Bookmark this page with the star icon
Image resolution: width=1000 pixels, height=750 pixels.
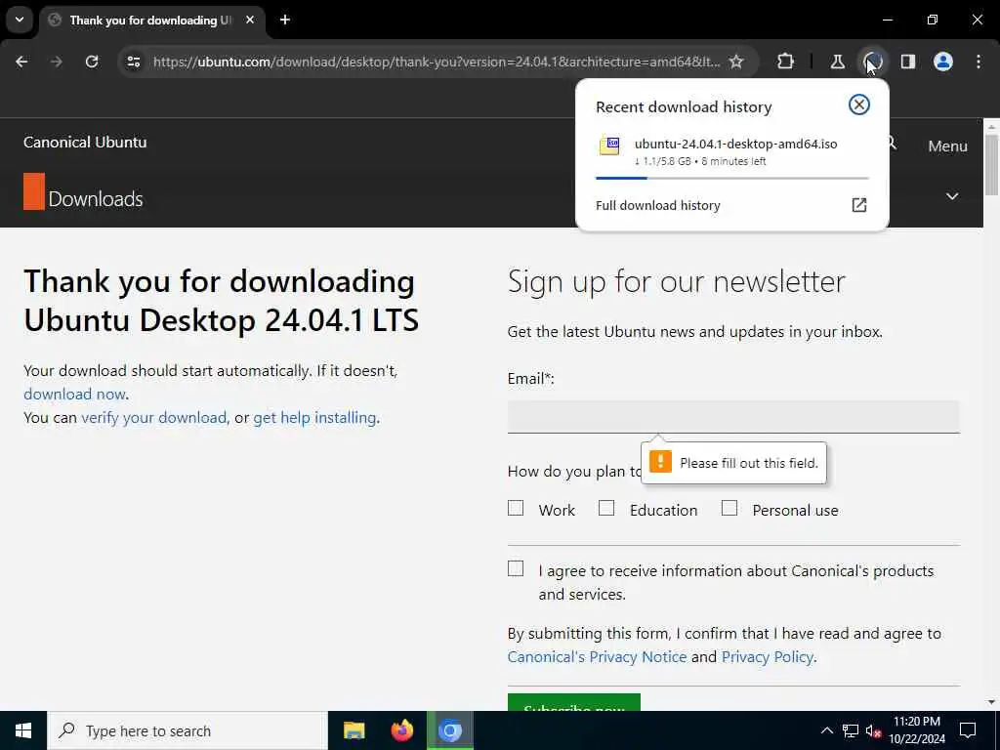click(736, 62)
